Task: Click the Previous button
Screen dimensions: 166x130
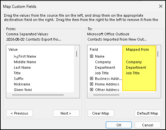Action: (x=19, y=113)
